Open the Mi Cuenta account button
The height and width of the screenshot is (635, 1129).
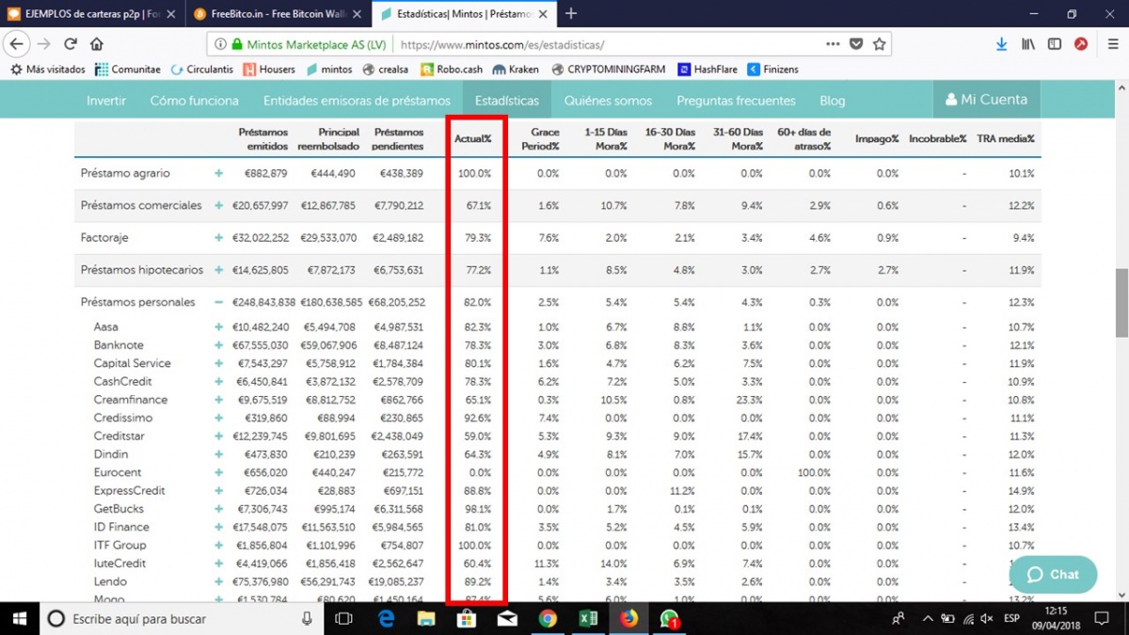[x=986, y=100]
